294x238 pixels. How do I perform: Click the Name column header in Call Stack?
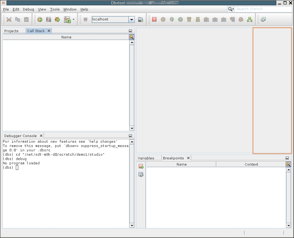(66, 37)
